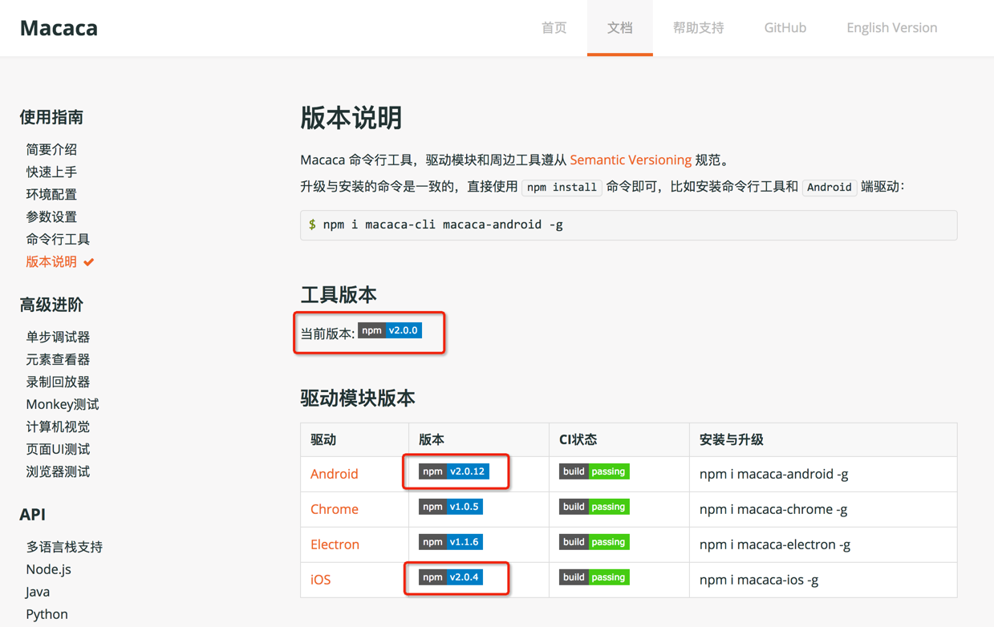This screenshot has width=994, height=627.
Task: Open the 首页 navigation tab
Action: pyautogui.click(x=554, y=27)
